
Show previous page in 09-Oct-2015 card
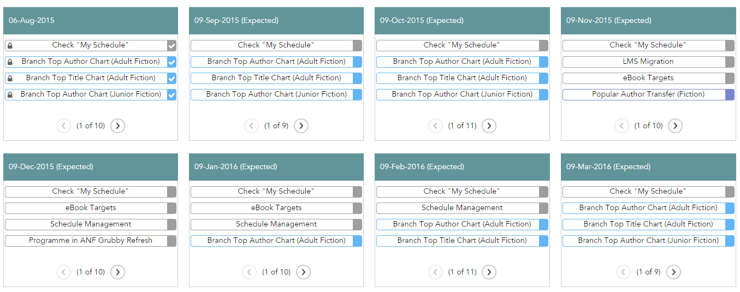pos(435,126)
